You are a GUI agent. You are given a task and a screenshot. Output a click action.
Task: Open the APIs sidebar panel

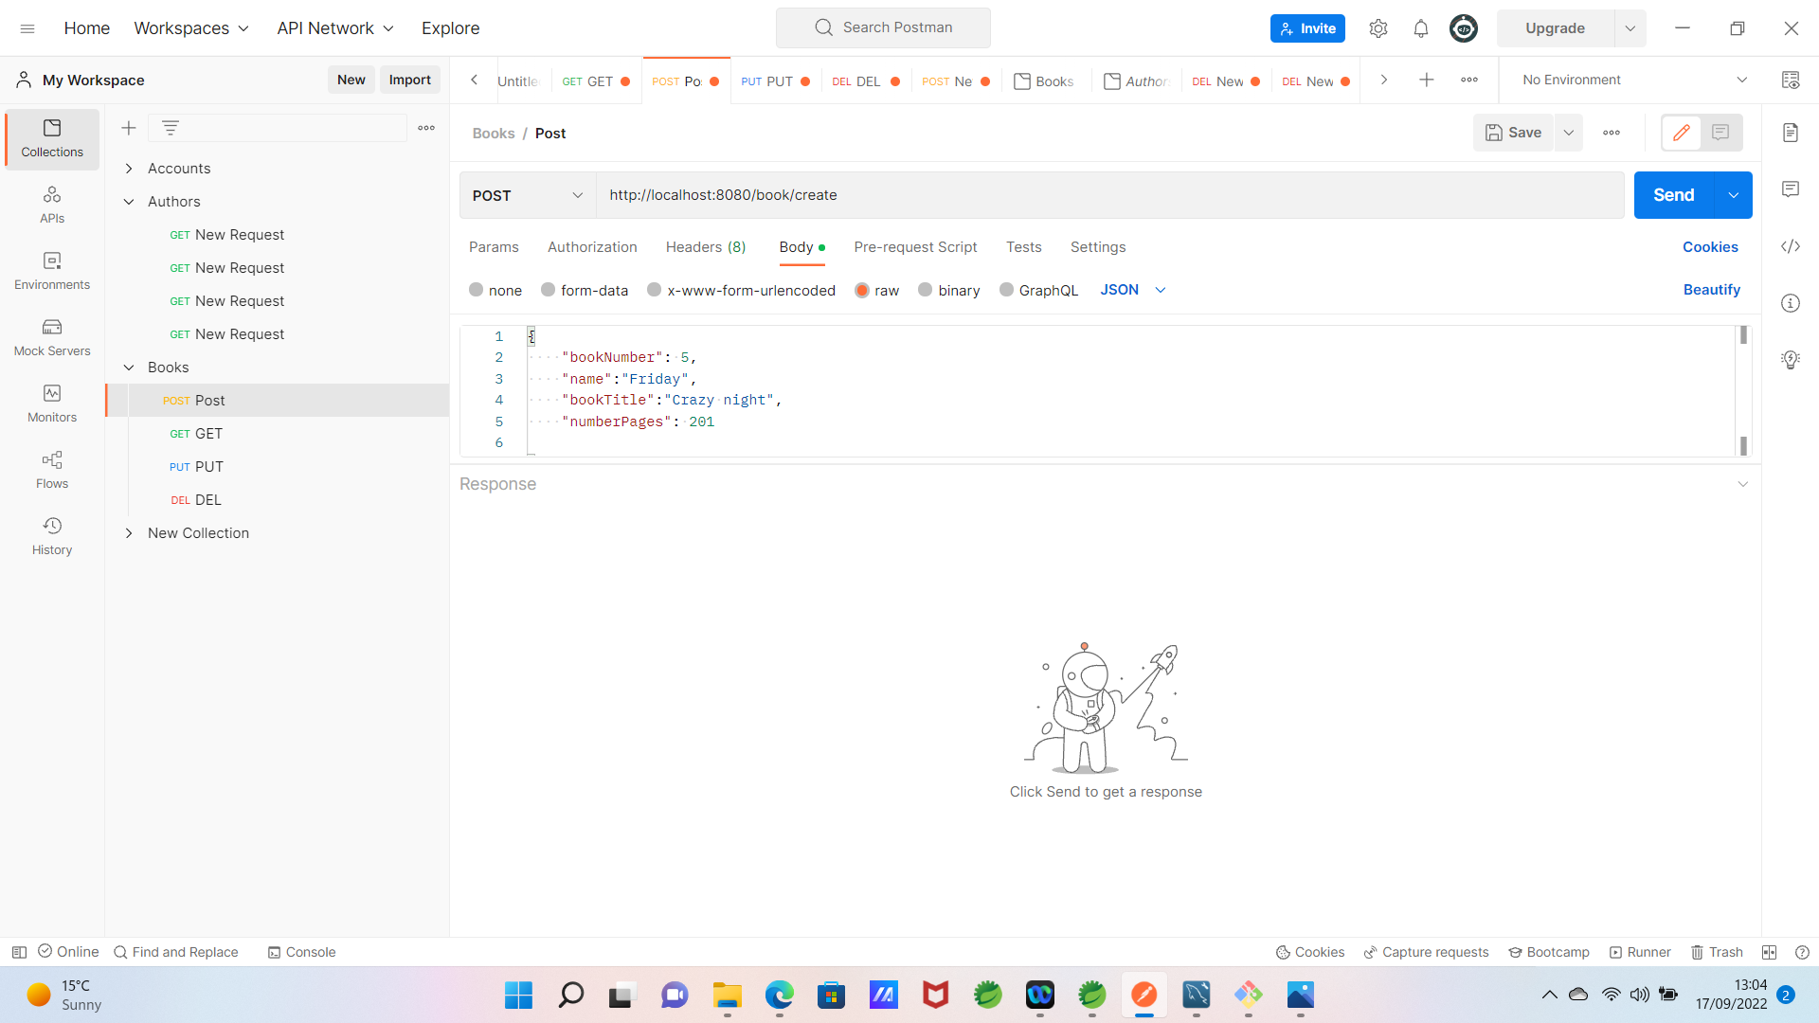52,205
